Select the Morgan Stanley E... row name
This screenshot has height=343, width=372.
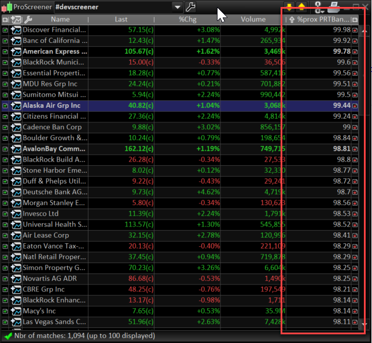[54, 203]
